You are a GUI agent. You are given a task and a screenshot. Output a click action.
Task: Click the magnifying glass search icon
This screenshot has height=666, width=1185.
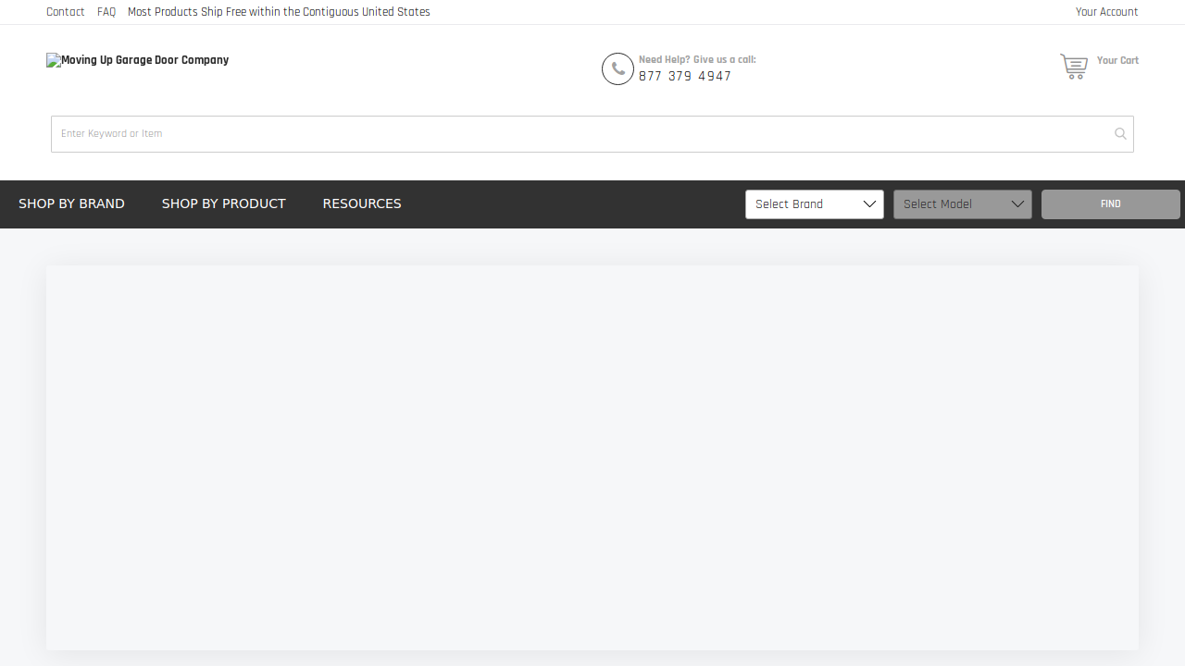pyautogui.click(x=1120, y=134)
